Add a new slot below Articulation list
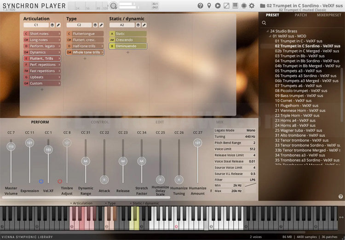This screenshot has height=240, width=345. pos(42,89)
